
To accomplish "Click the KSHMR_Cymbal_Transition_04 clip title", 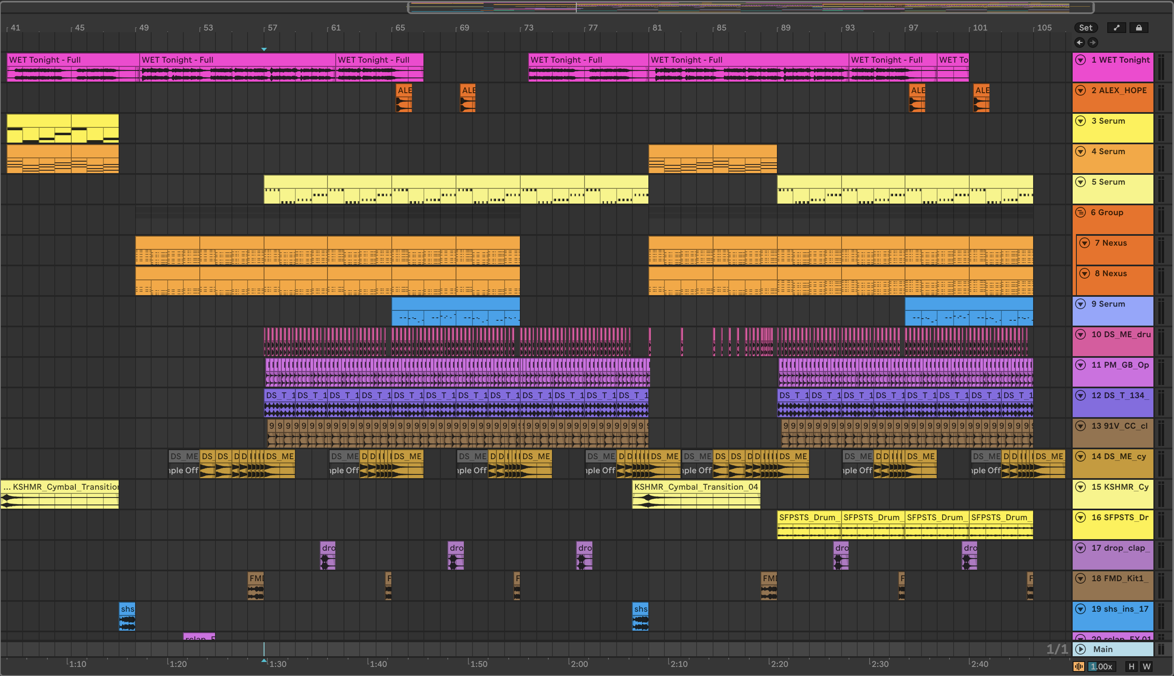I will tap(696, 486).
